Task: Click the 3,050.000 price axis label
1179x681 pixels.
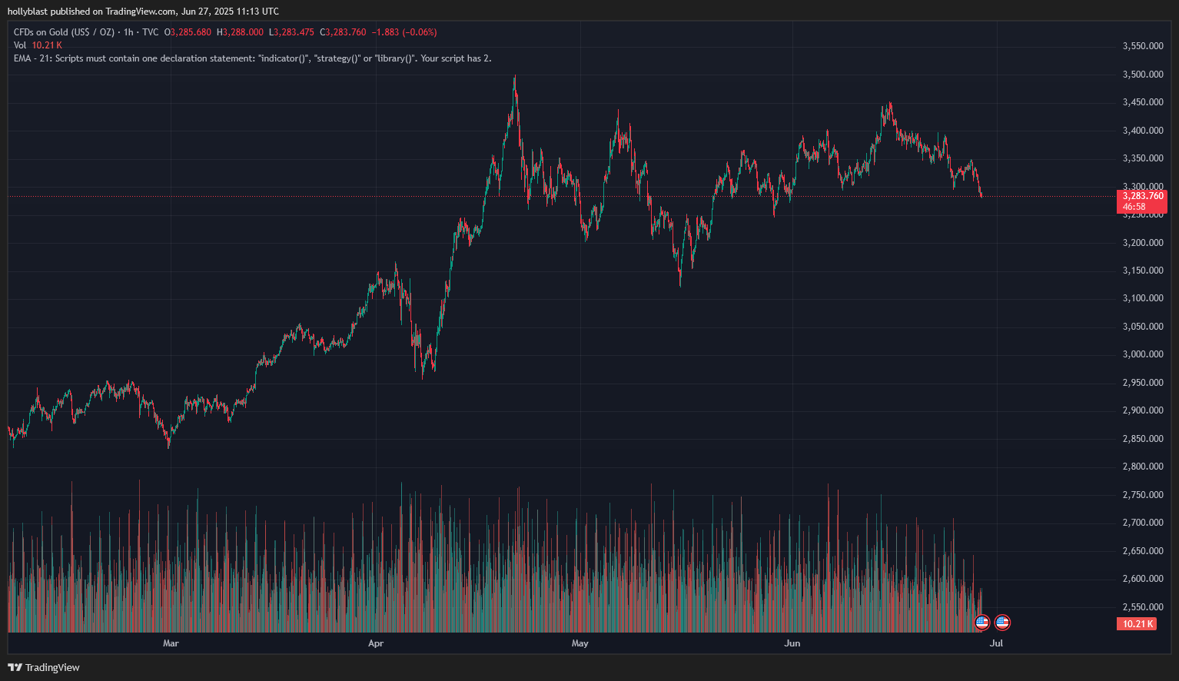Action: [x=1143, y=327]
